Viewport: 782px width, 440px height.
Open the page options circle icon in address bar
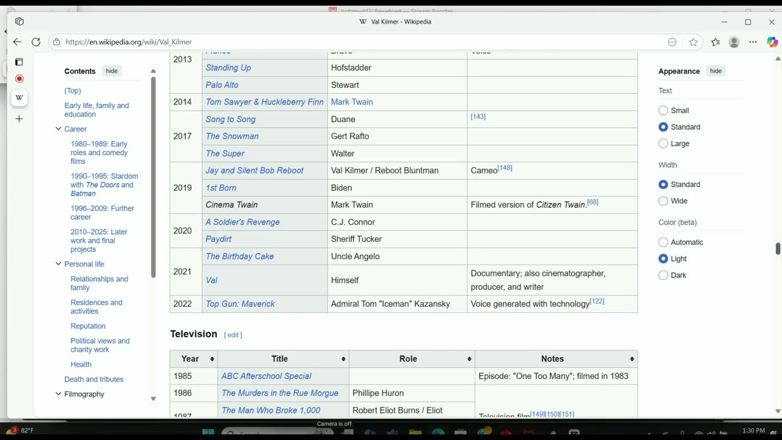point(672,42)
